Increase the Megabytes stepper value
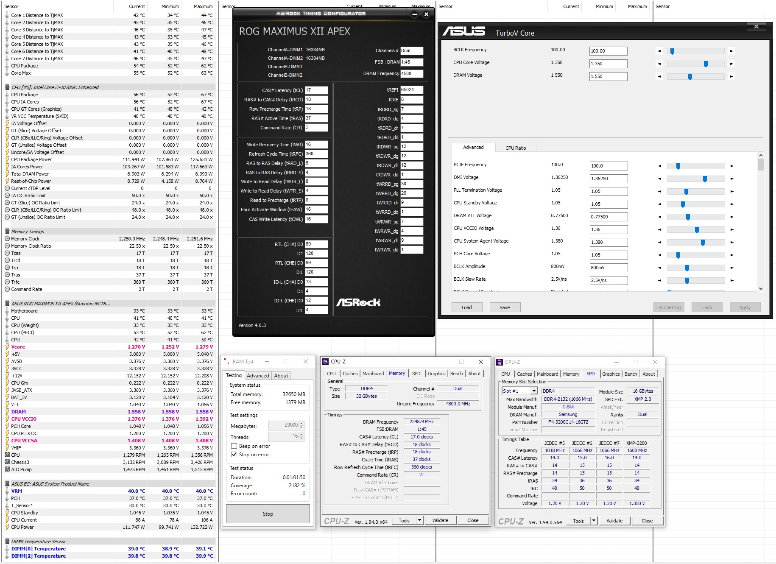The image size is (776, 564). point(301,423)
